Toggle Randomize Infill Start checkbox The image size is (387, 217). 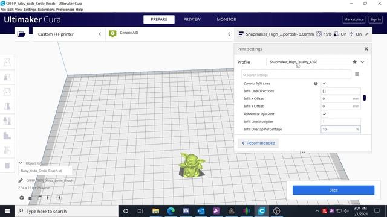(324, 114)
